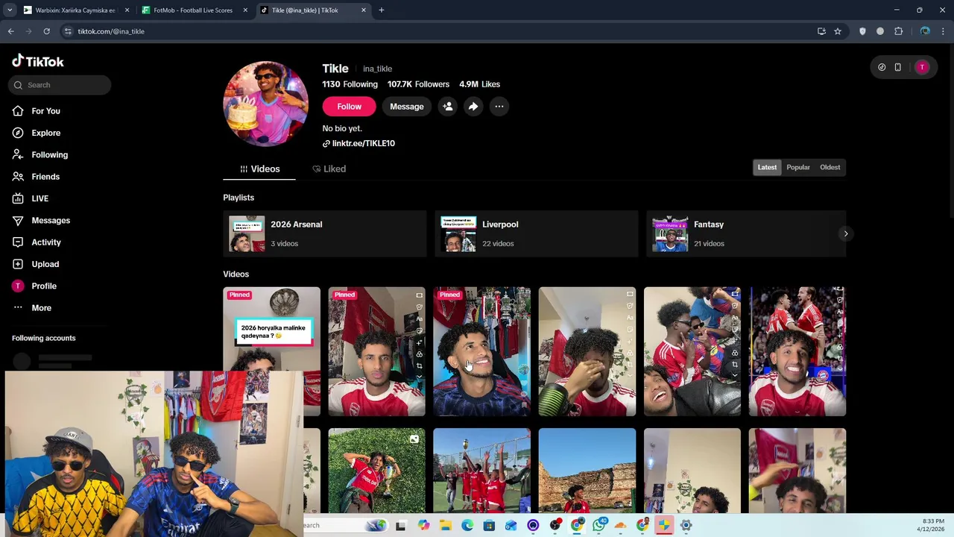
Task: Click the add-friend icon beside Message
Action: (x=447, y=107)
